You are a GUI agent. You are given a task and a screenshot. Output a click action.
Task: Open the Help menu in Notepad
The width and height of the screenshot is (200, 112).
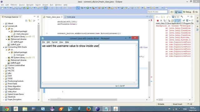pos(67,42)
